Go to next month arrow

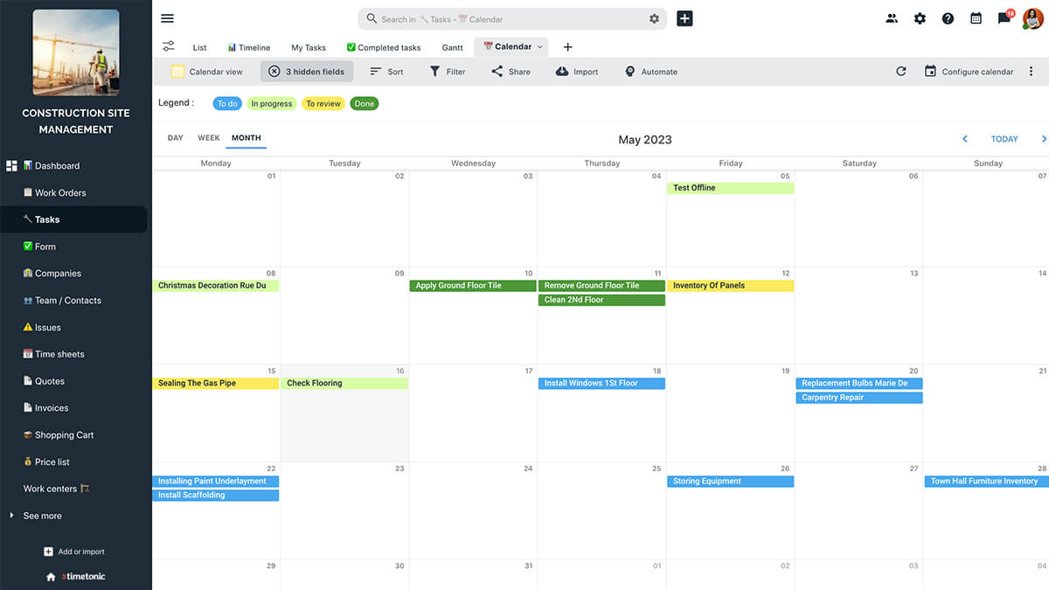pyautogui.click(x=1044, y=139)
